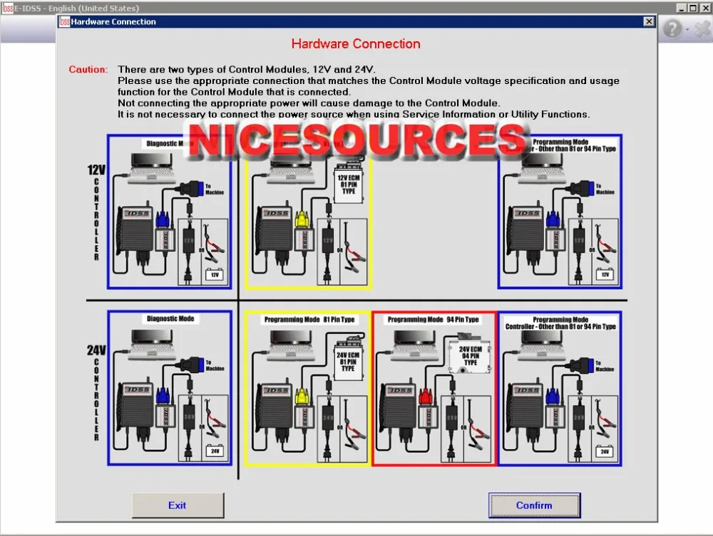Click the yellow connector in 24V 81 Pin diagram

click(x=302, y=396)
